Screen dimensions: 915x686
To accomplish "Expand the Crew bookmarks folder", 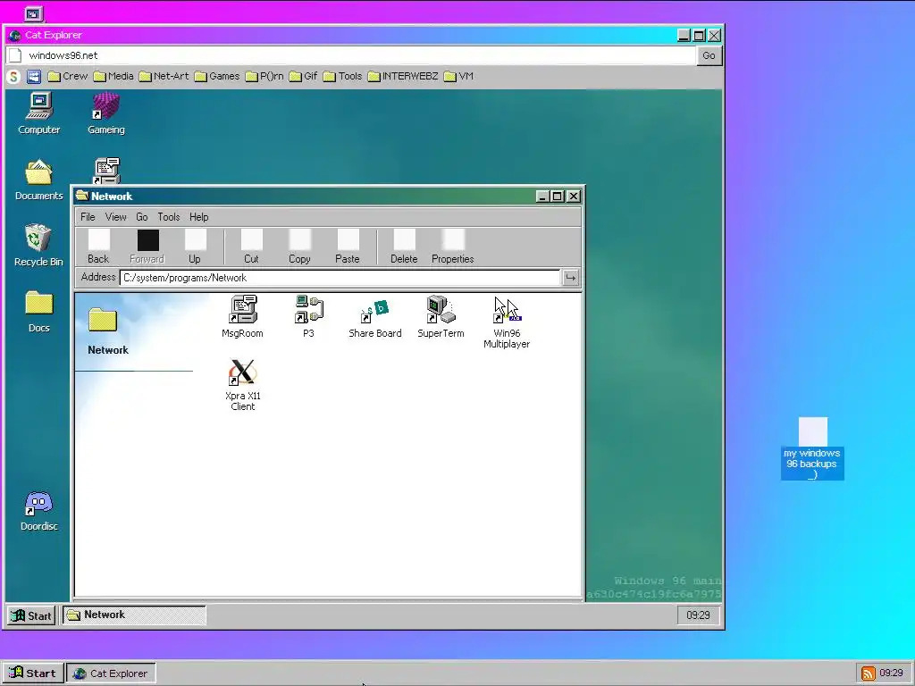I will pos(68,77).
